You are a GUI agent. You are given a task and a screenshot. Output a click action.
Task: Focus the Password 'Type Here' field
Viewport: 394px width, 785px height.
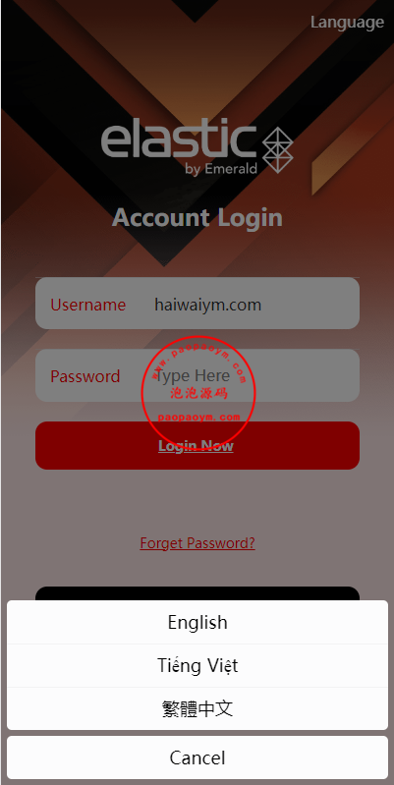pyautogui.click(x=197, y=375)
